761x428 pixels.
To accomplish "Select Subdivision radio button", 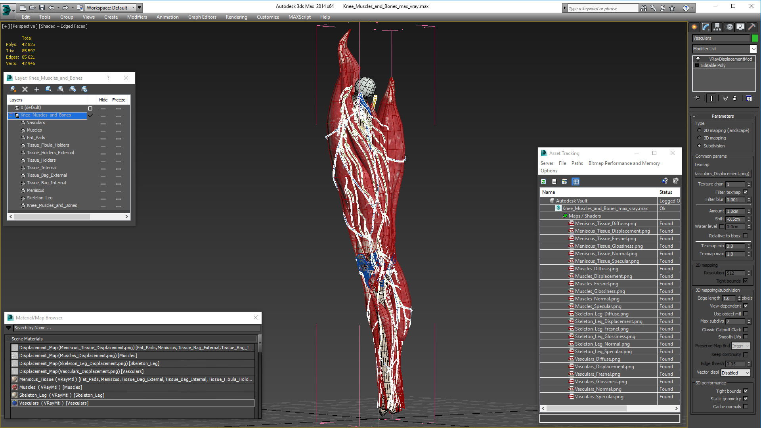I will click(699, 146).
